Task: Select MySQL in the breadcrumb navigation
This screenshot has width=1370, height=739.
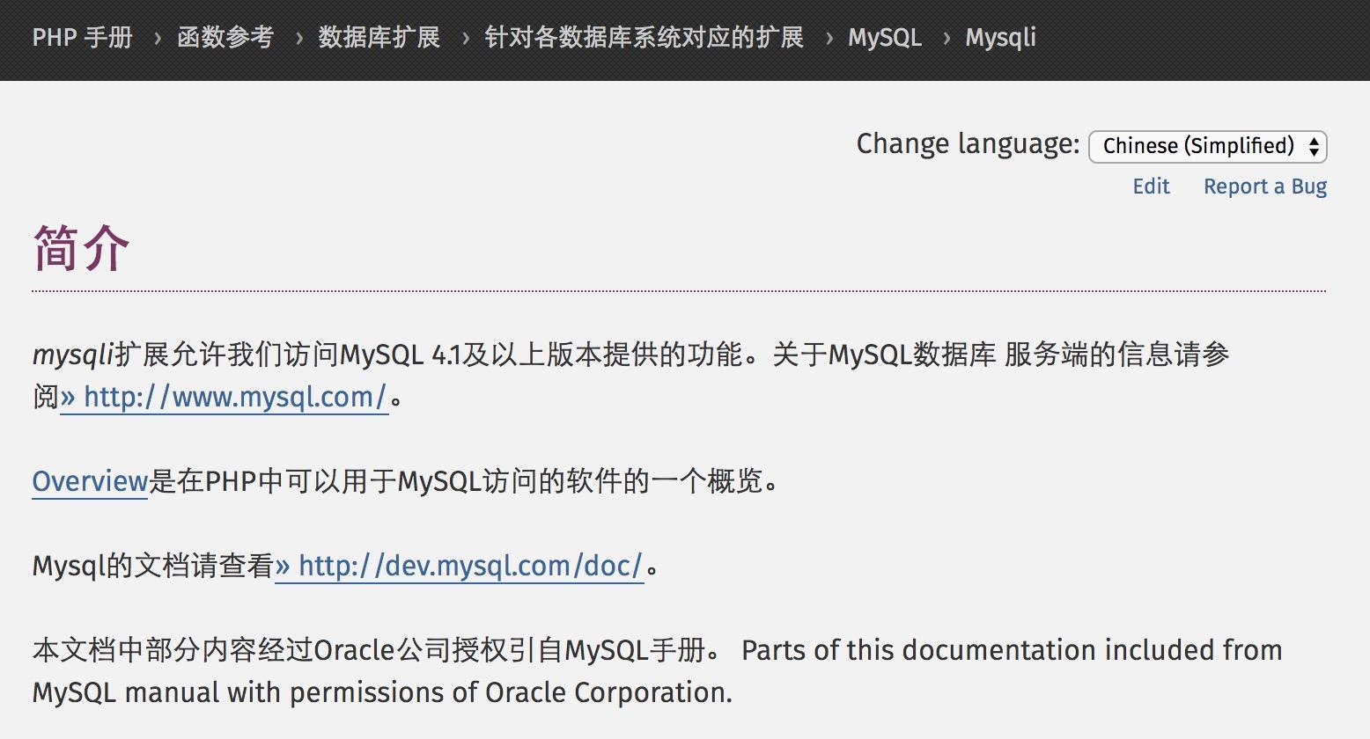Action: click(884, 37)
